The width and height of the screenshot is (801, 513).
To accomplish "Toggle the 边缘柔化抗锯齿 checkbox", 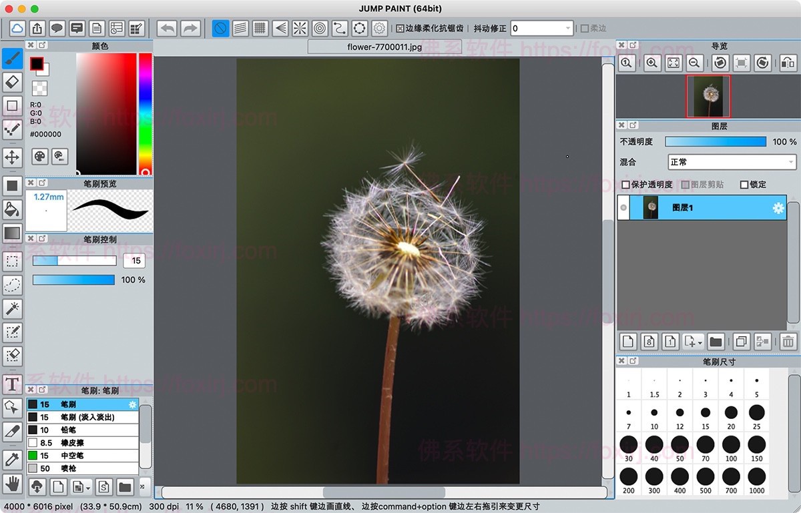I will coord(400,29).
